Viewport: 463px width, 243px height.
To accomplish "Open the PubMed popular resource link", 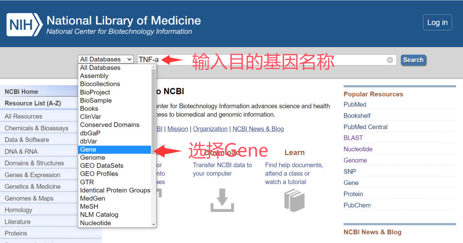I will pos(355,104).
